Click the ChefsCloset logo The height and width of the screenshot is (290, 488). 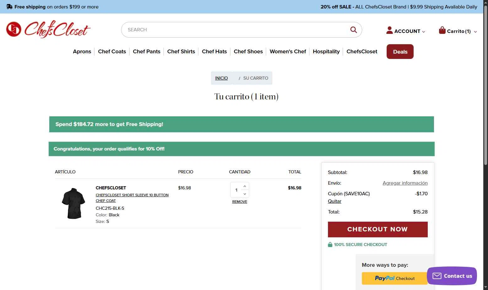pos(48,29)
